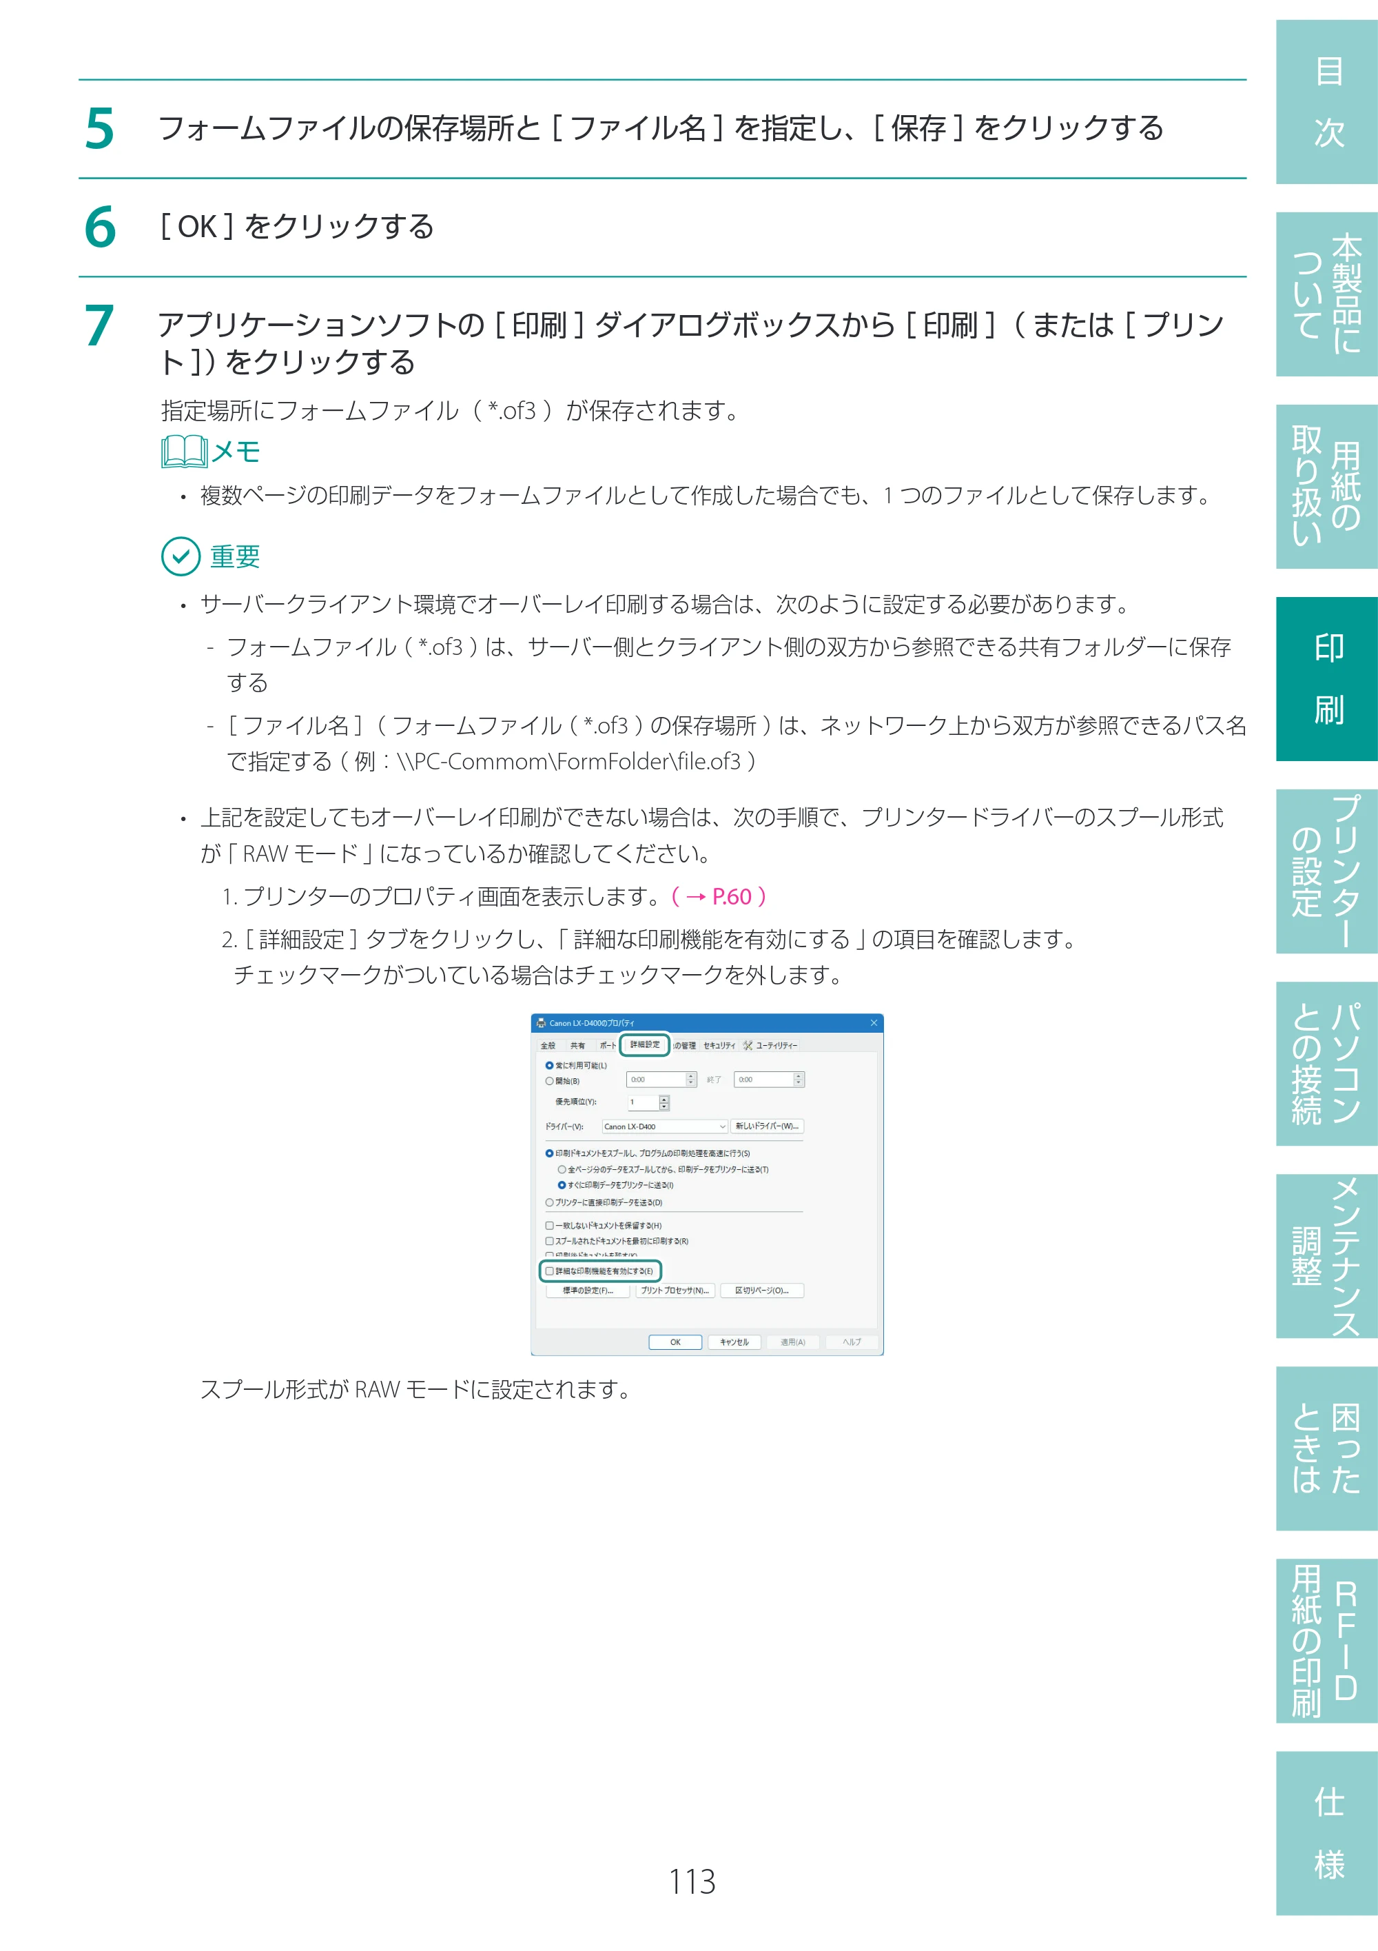Open the 困ったときは side tab

tap(1327, 1449)
